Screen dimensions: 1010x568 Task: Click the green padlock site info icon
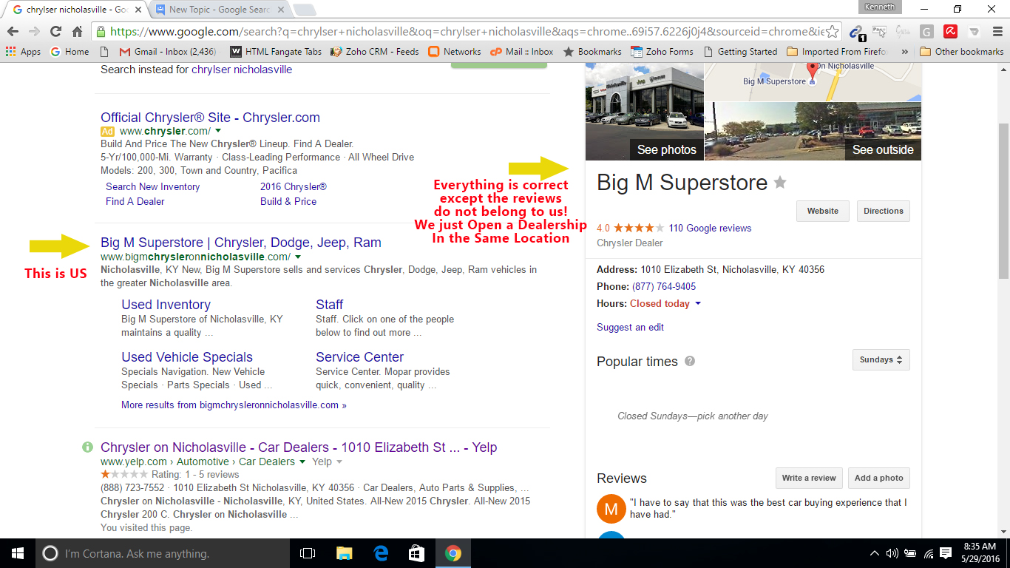pos(101,32)
